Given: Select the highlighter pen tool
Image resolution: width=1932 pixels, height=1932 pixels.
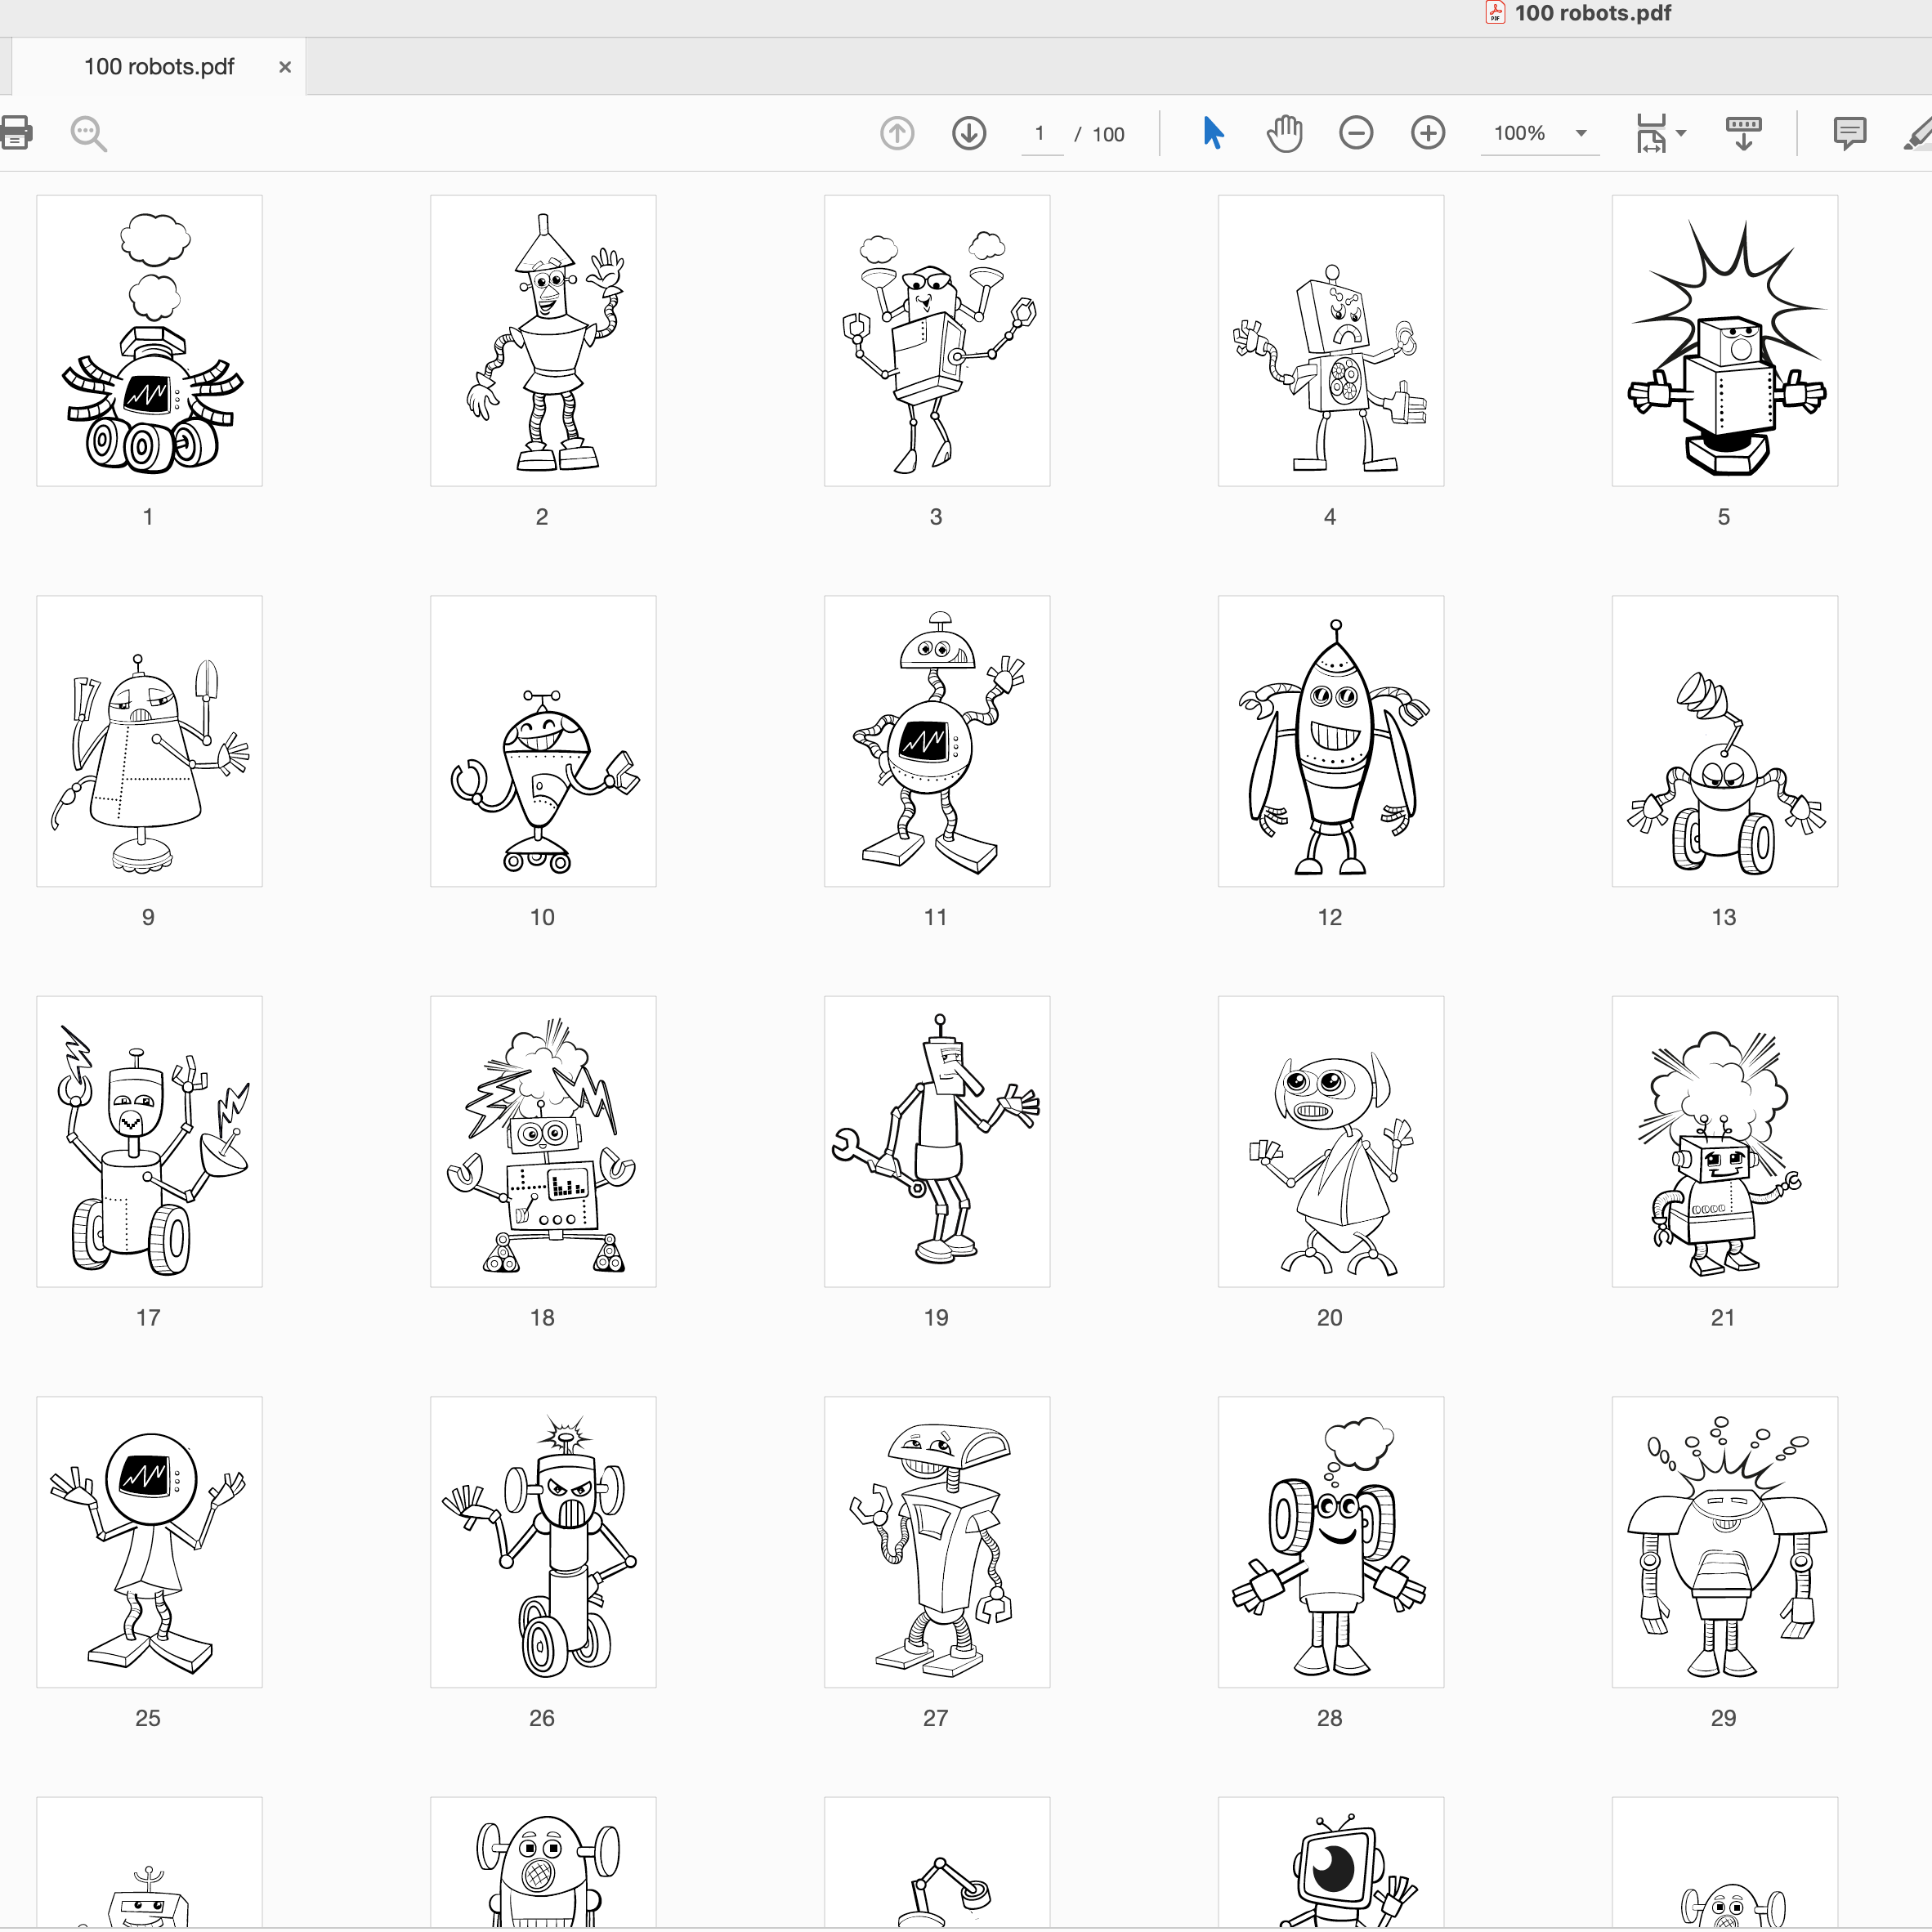Looking at the screenshot, I should [1916, 135].
